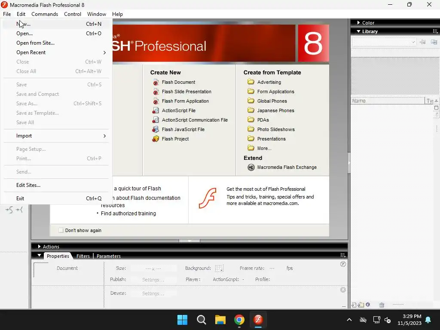Open the Library panel options menu icon
The image size is (440, 330).
pyautogui.click(x=435, y=31)
